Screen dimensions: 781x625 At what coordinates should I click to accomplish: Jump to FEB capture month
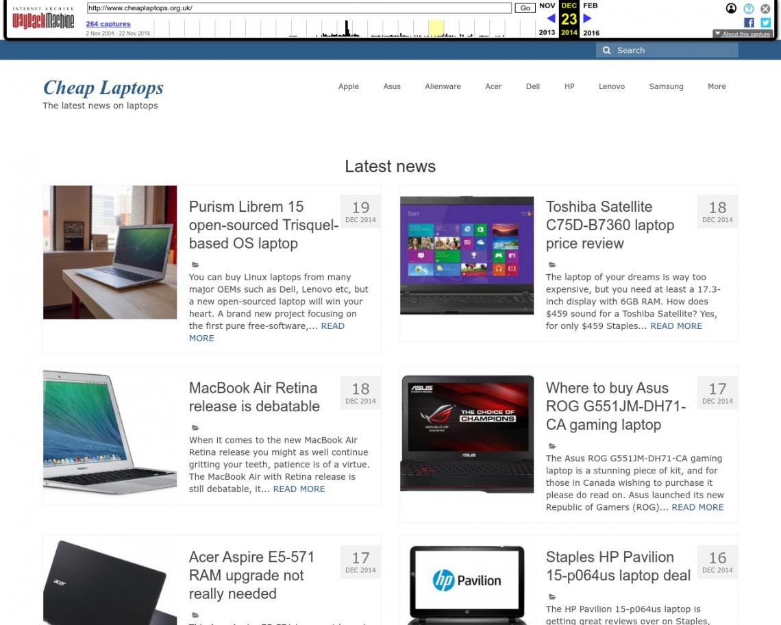pos(591,5)
